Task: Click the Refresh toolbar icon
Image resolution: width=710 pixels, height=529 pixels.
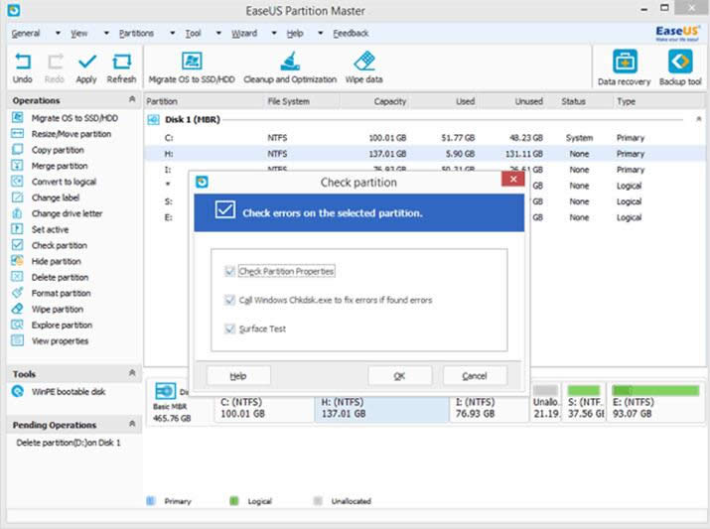Action: (121, 63)
